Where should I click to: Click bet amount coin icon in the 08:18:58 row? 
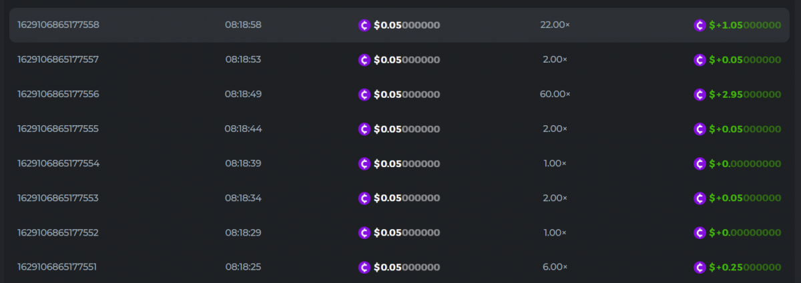tap(364, 25)
